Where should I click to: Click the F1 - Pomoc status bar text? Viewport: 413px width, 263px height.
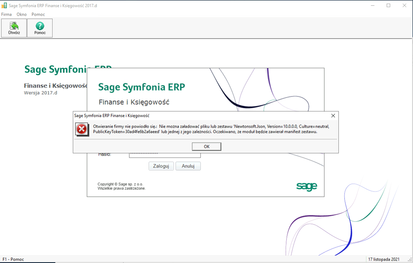13,259
